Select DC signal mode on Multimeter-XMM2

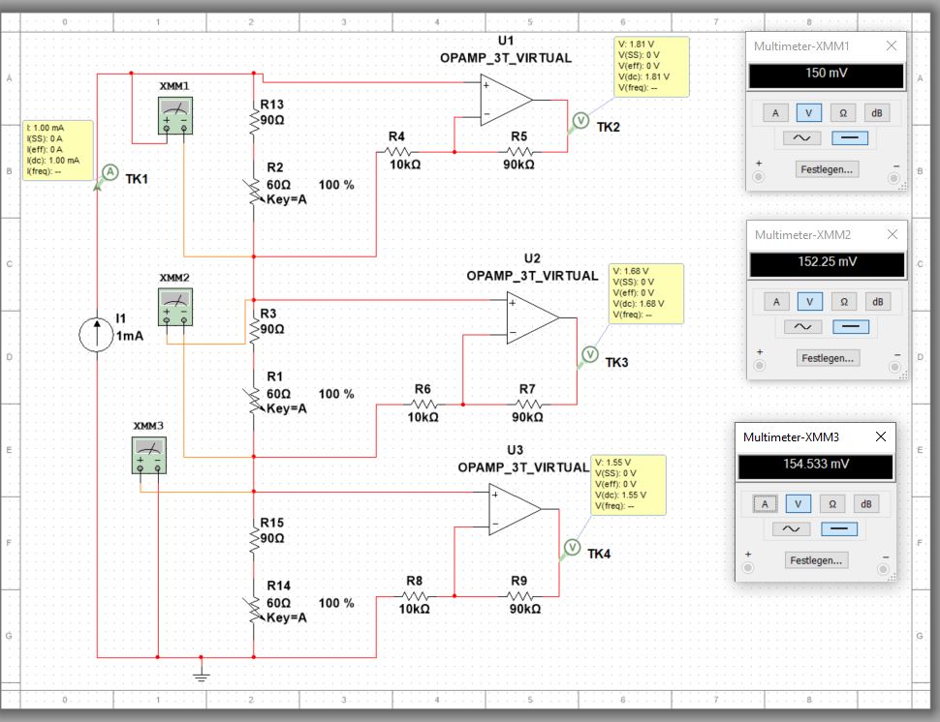[x=850, y=327]
